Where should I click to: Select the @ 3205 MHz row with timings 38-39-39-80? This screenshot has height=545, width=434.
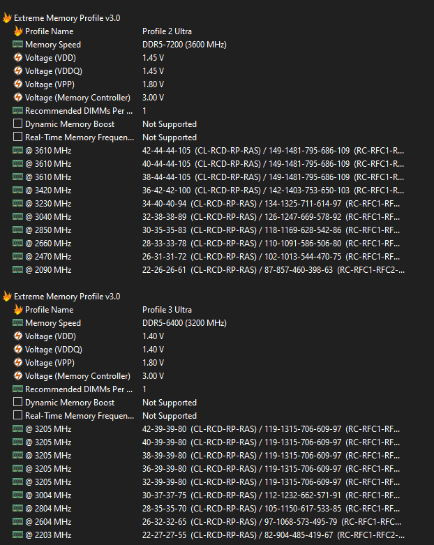click(x=207, y=455)
